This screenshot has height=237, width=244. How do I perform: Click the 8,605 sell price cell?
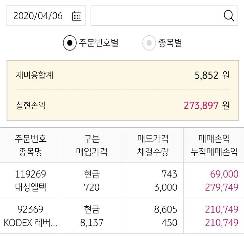166,210
